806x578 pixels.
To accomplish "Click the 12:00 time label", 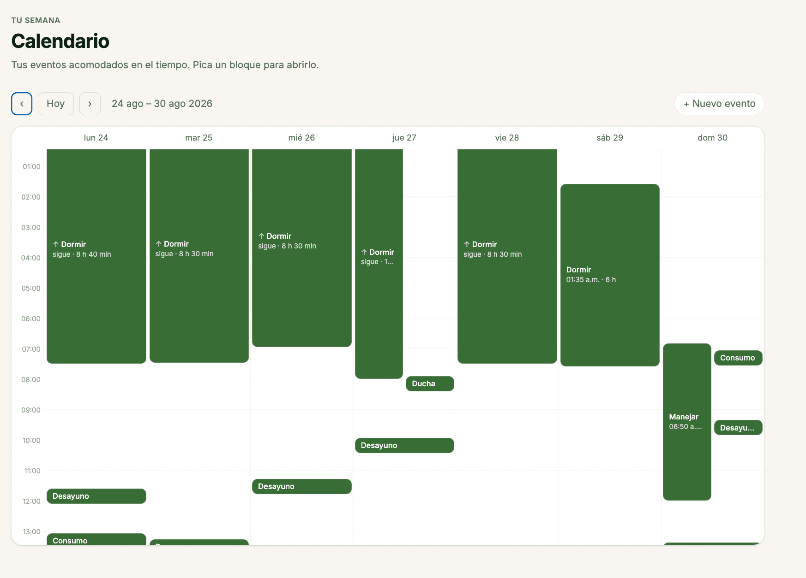I will click(x=31, y=501).
